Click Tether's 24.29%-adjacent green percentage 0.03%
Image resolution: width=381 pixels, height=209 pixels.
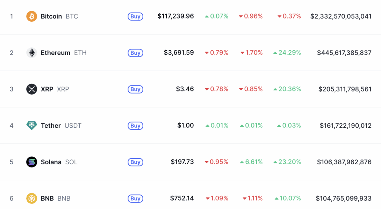point(292,125)
